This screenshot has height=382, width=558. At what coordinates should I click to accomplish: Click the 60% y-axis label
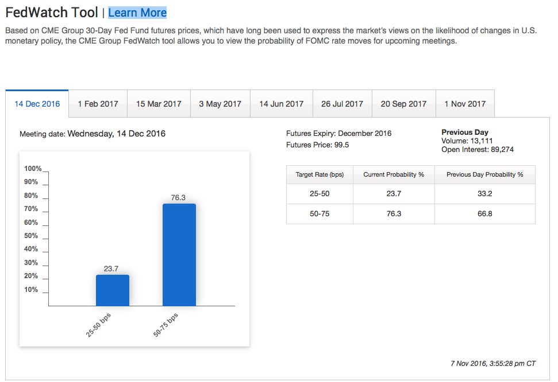pos(31,223)
